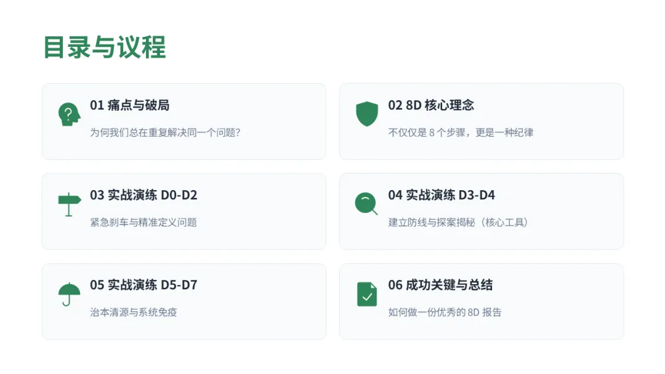Click the document checkmark icon
Image resolution: width=665 pixels, height=374 pixels.
[367, 294]
